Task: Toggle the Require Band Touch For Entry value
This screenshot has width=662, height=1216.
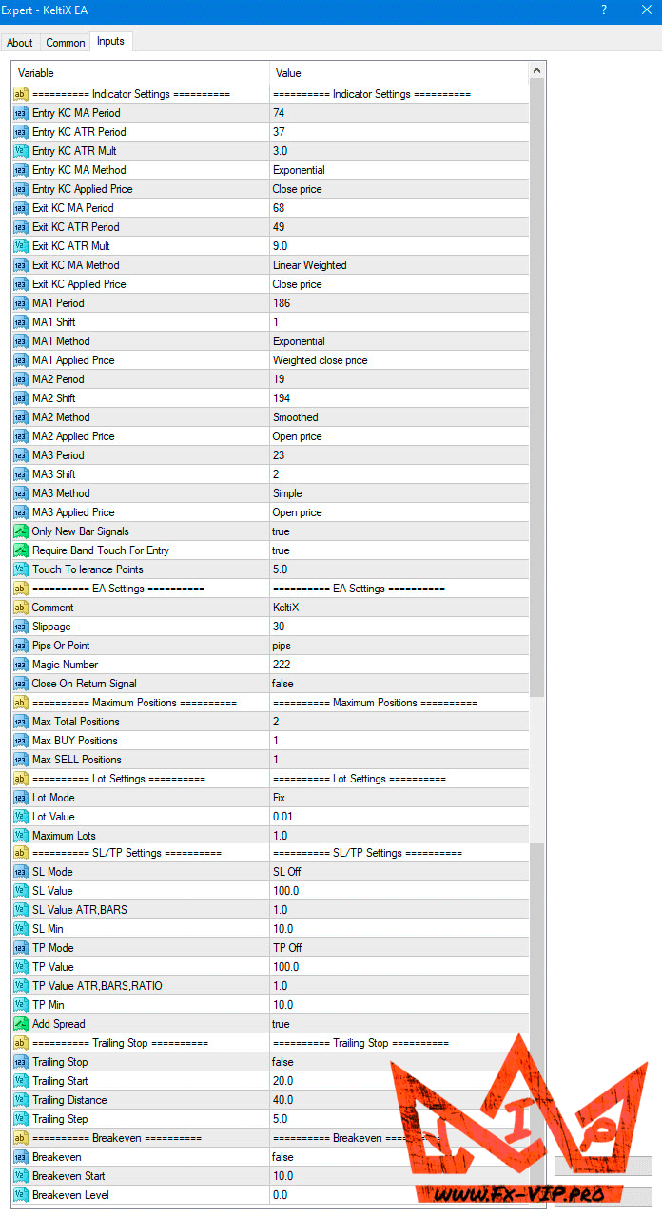Action: pos(398,550)
